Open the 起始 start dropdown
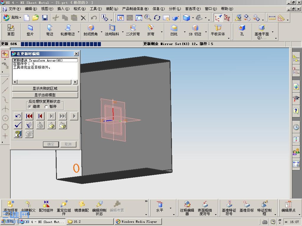This screenshot has height=226, width=302. pos(12,17)
